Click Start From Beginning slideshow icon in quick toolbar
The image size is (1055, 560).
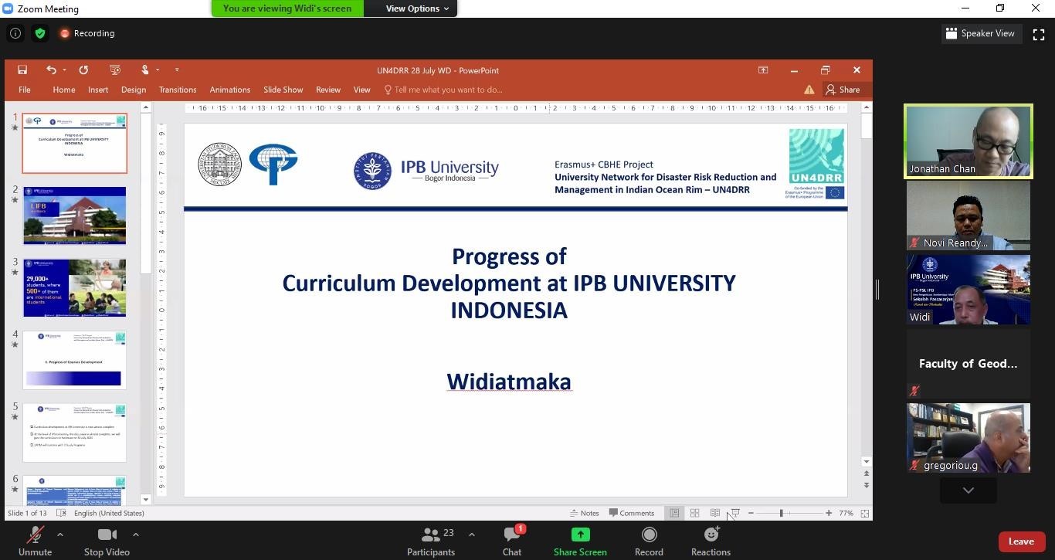115,70
